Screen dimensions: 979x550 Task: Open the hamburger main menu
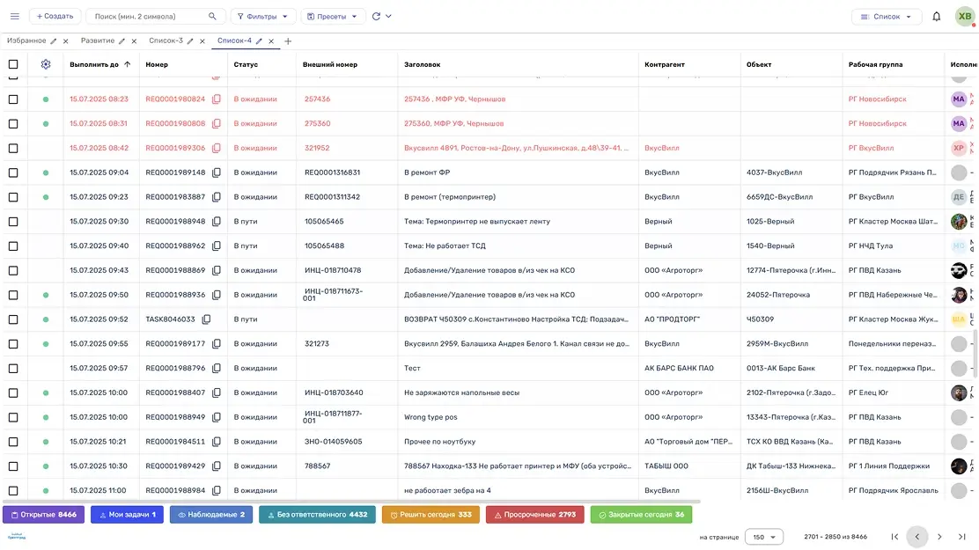pos(14,17)
